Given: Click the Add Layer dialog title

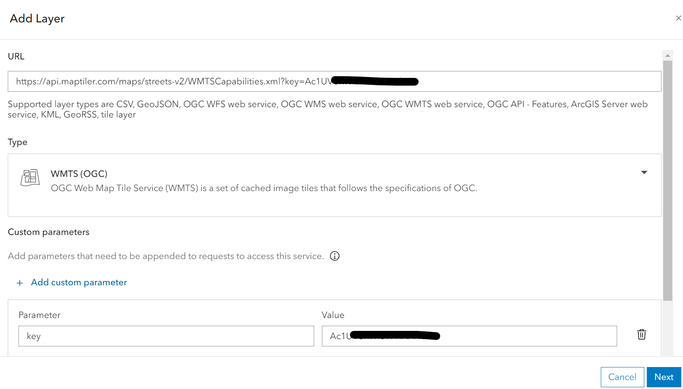Looking at the screenshot, I should click(x=37, y=19).
